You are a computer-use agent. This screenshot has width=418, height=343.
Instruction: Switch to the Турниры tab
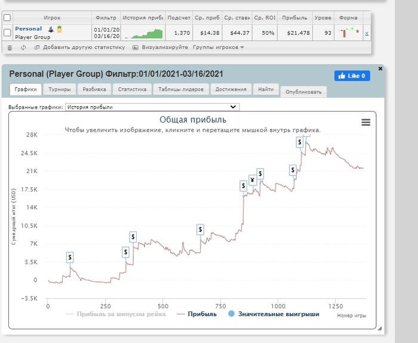tap(60, 89)
